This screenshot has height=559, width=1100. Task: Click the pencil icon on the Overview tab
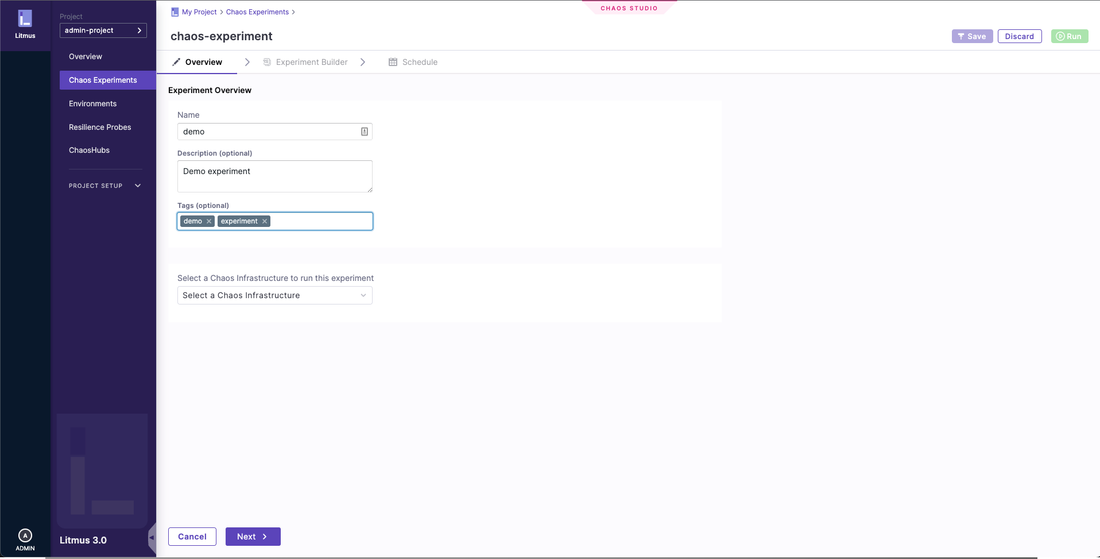[x=176, y=62]
